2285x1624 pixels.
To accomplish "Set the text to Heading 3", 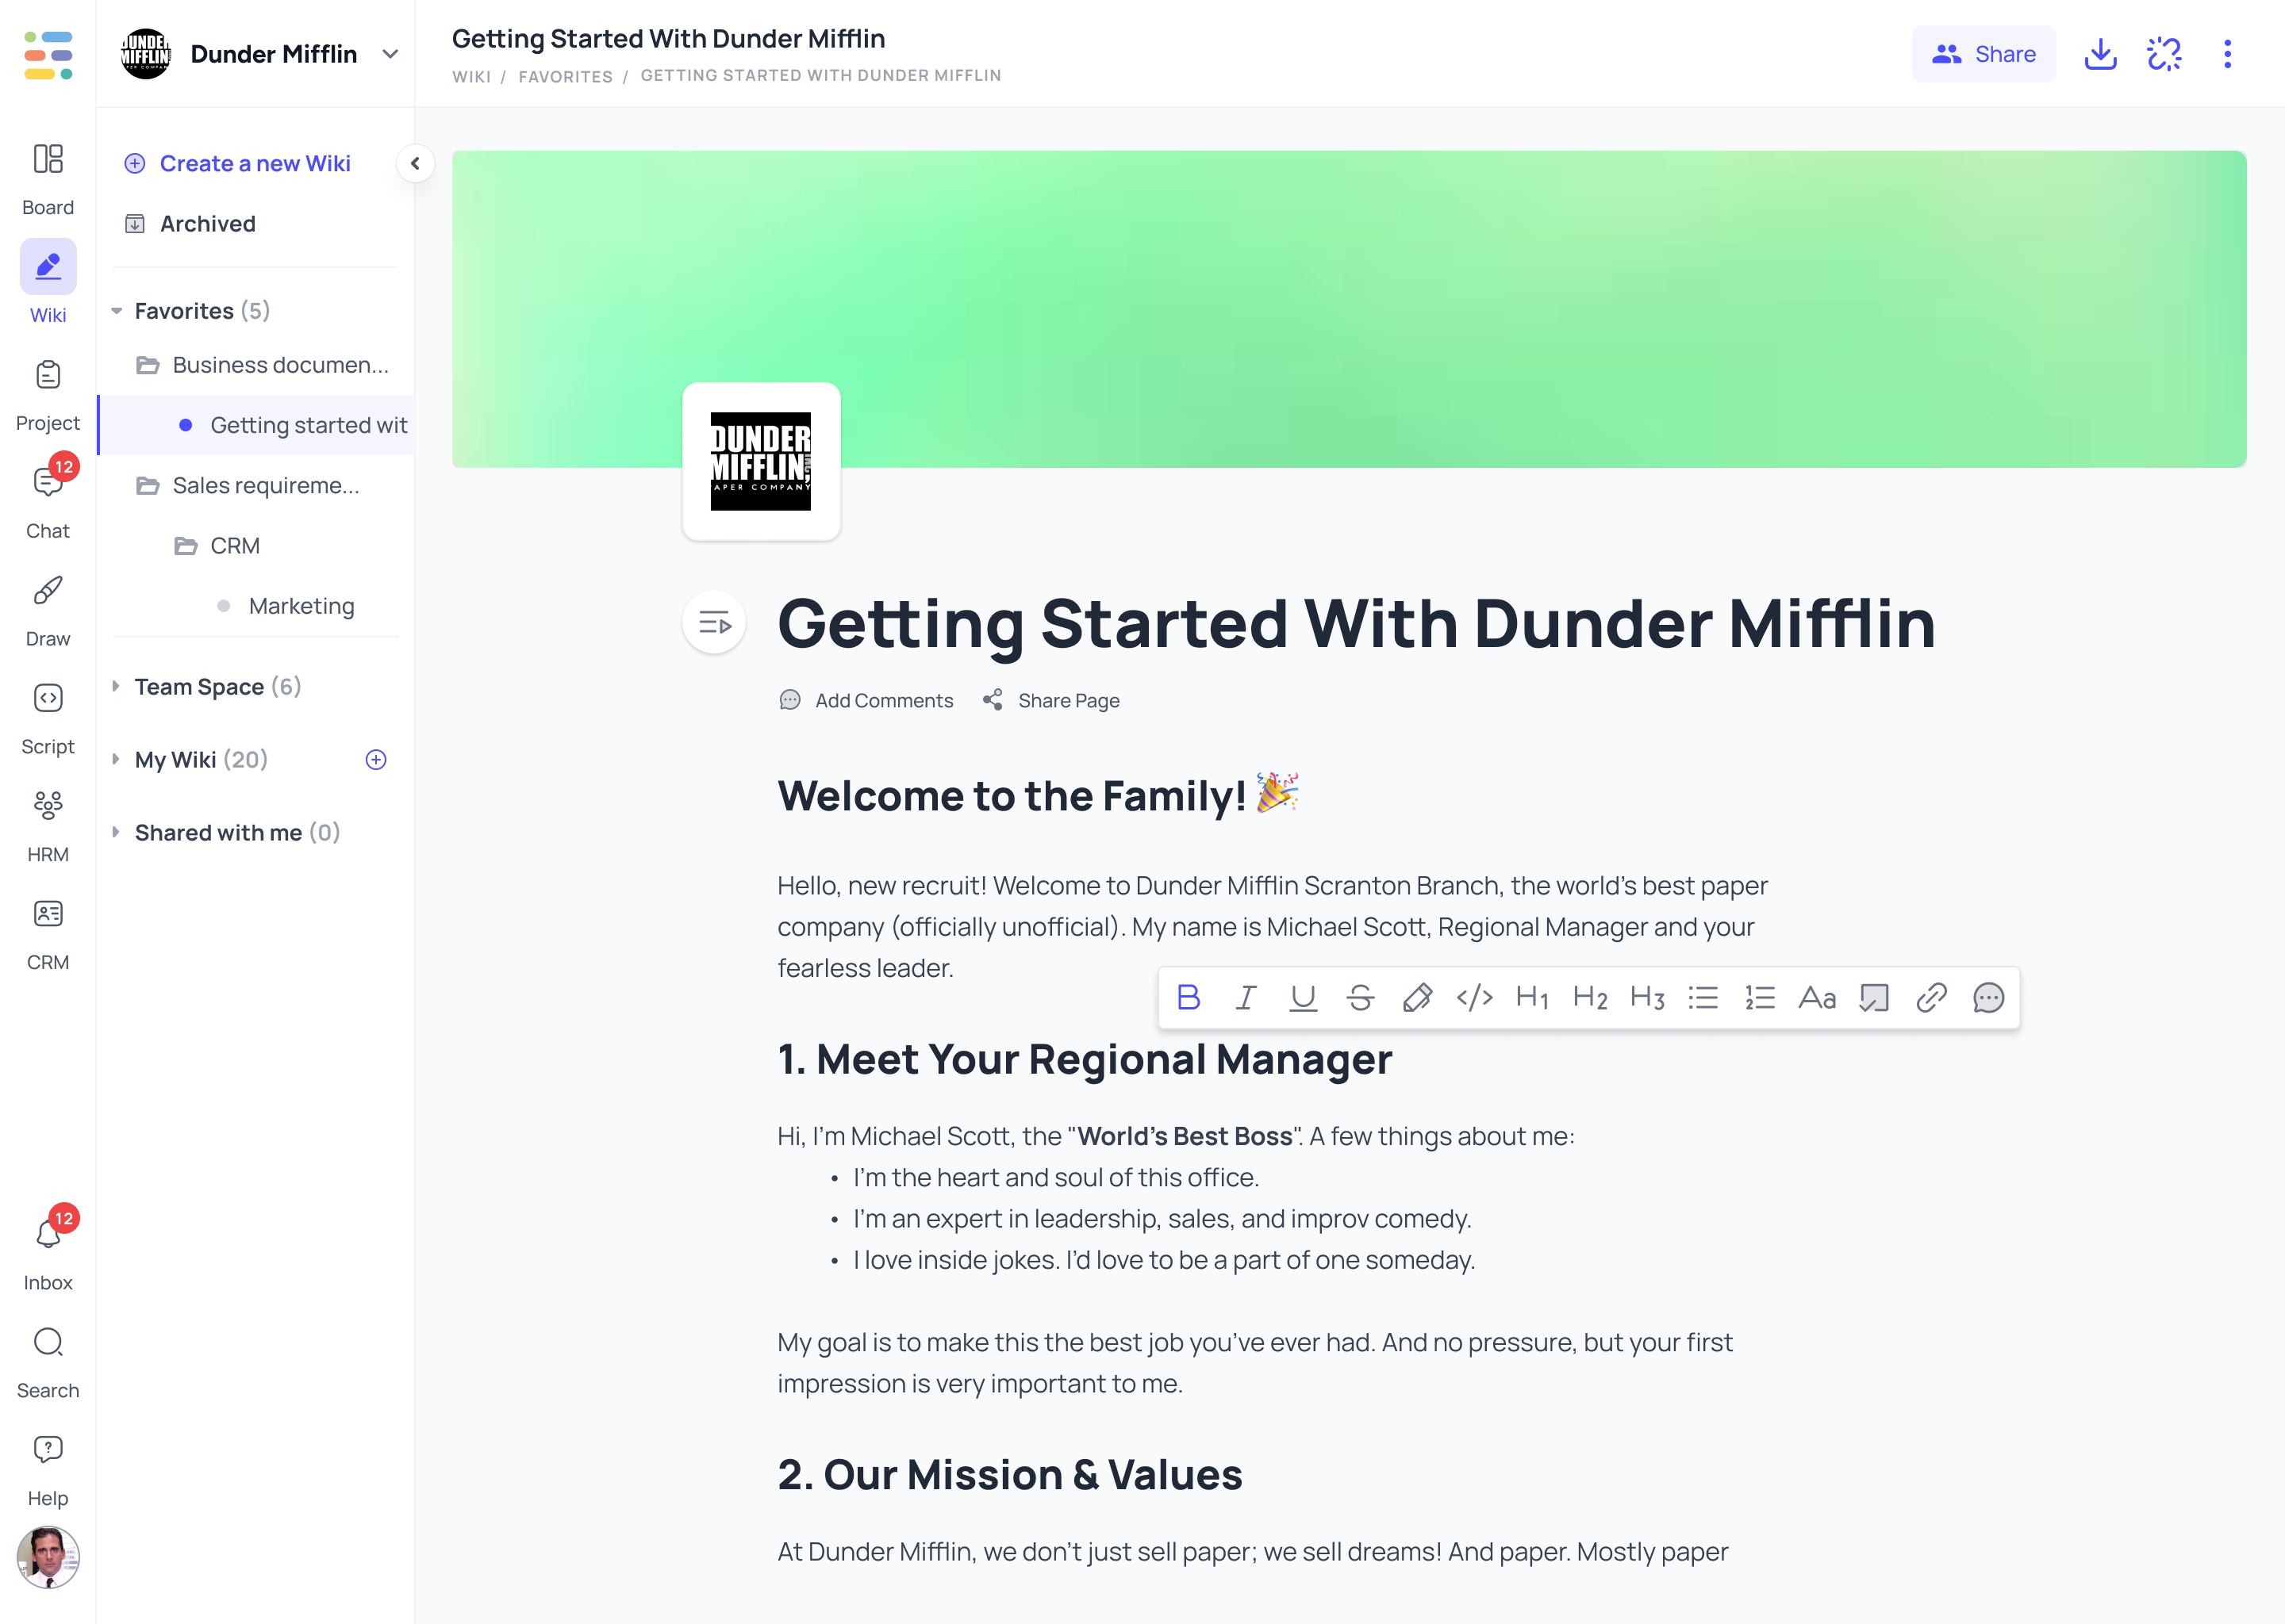I will pyautogui.click(x=1647, y=997).
